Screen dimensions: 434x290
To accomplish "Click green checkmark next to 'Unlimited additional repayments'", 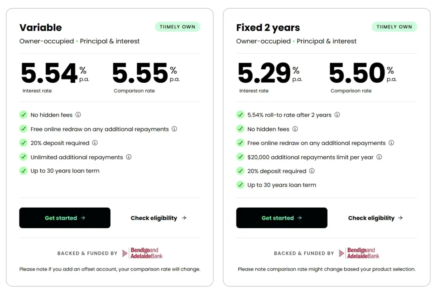I will click(x=23, y=157).
